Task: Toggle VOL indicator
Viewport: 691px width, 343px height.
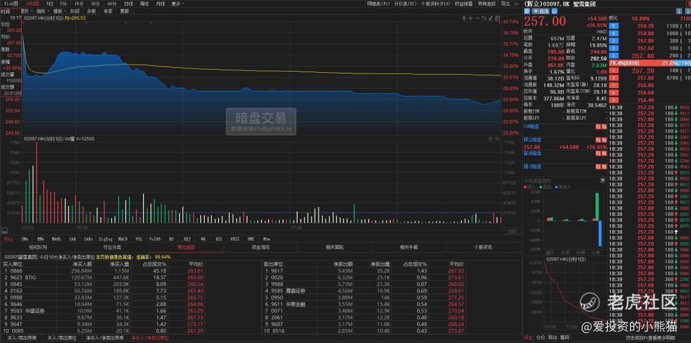Action: click(x=139, y=239)
